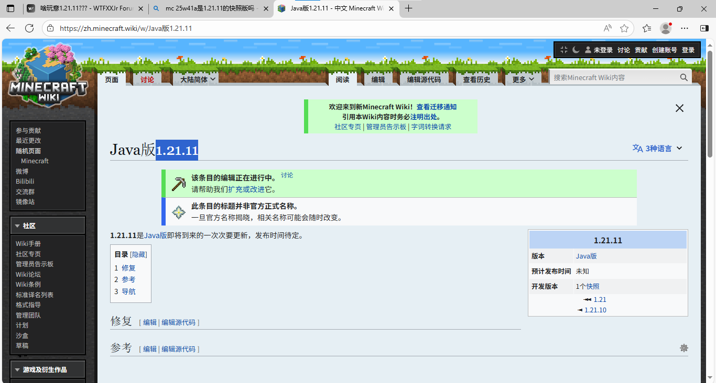716x383 pixels.
Task: Open the 更多 dropdown menu
Action: click(x=523, y=80)
